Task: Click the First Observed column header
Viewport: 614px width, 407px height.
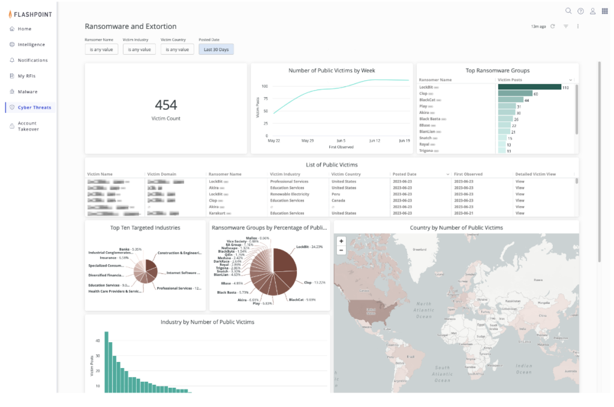Action: pos(468,174)
